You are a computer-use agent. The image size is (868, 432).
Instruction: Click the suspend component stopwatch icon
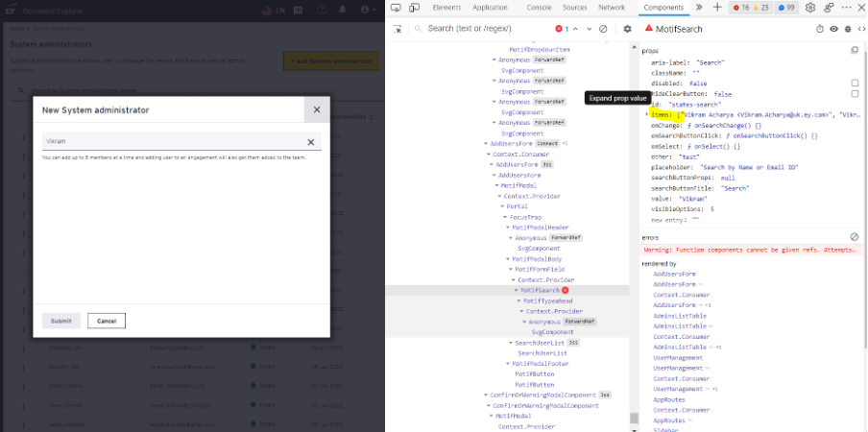[x=820, y=29]
